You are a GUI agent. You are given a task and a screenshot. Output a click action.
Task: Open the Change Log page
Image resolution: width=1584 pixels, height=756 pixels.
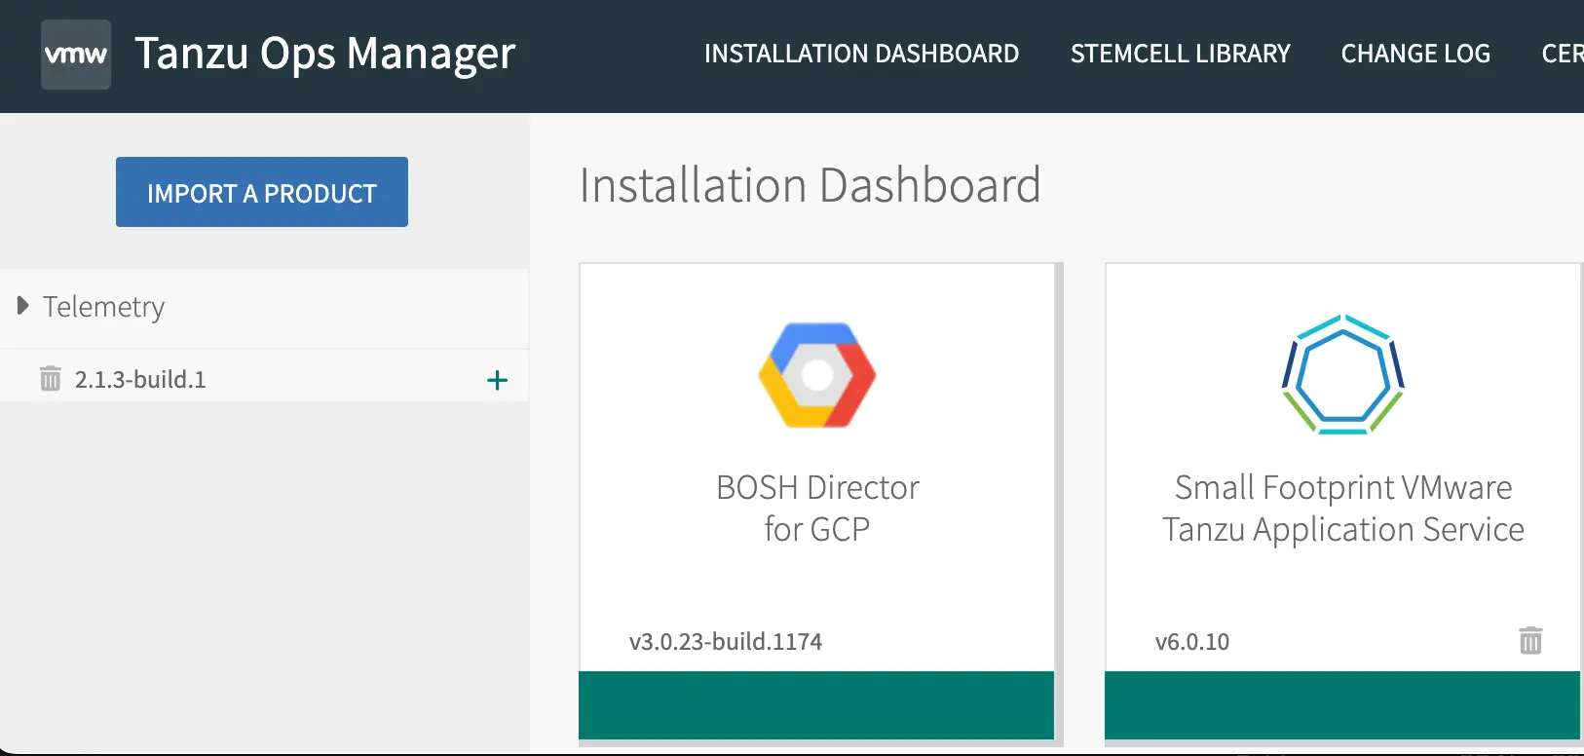1415,54
